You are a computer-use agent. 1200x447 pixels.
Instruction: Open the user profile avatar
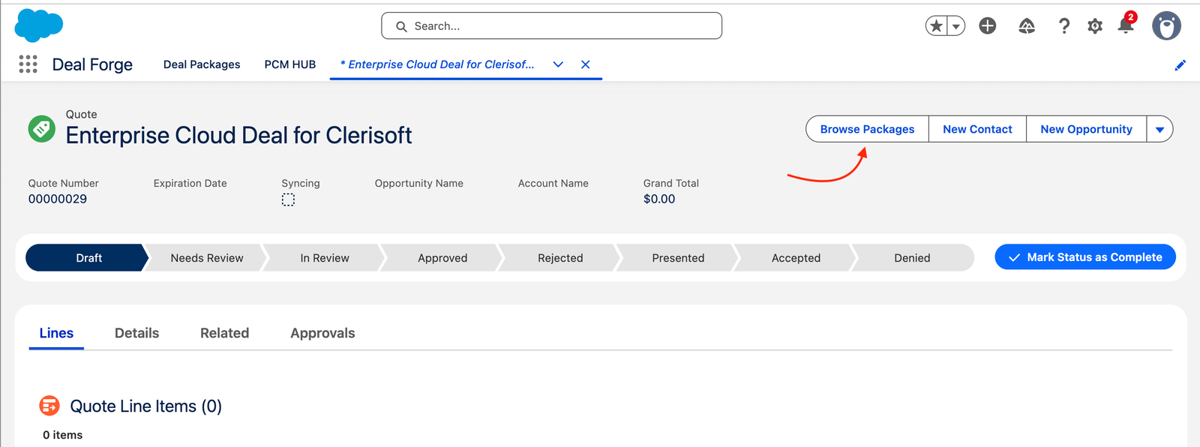(x=1166, y=25)
